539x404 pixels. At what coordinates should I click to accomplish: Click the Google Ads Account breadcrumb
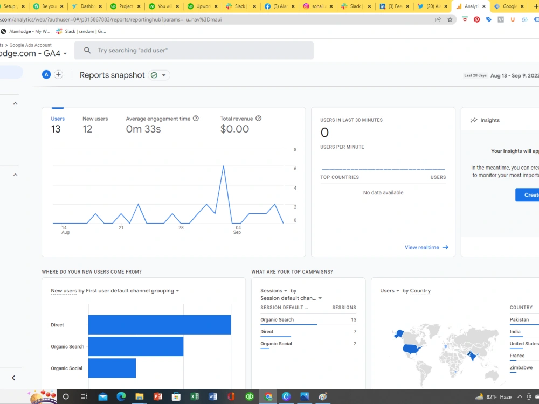(x=30, y=45)
